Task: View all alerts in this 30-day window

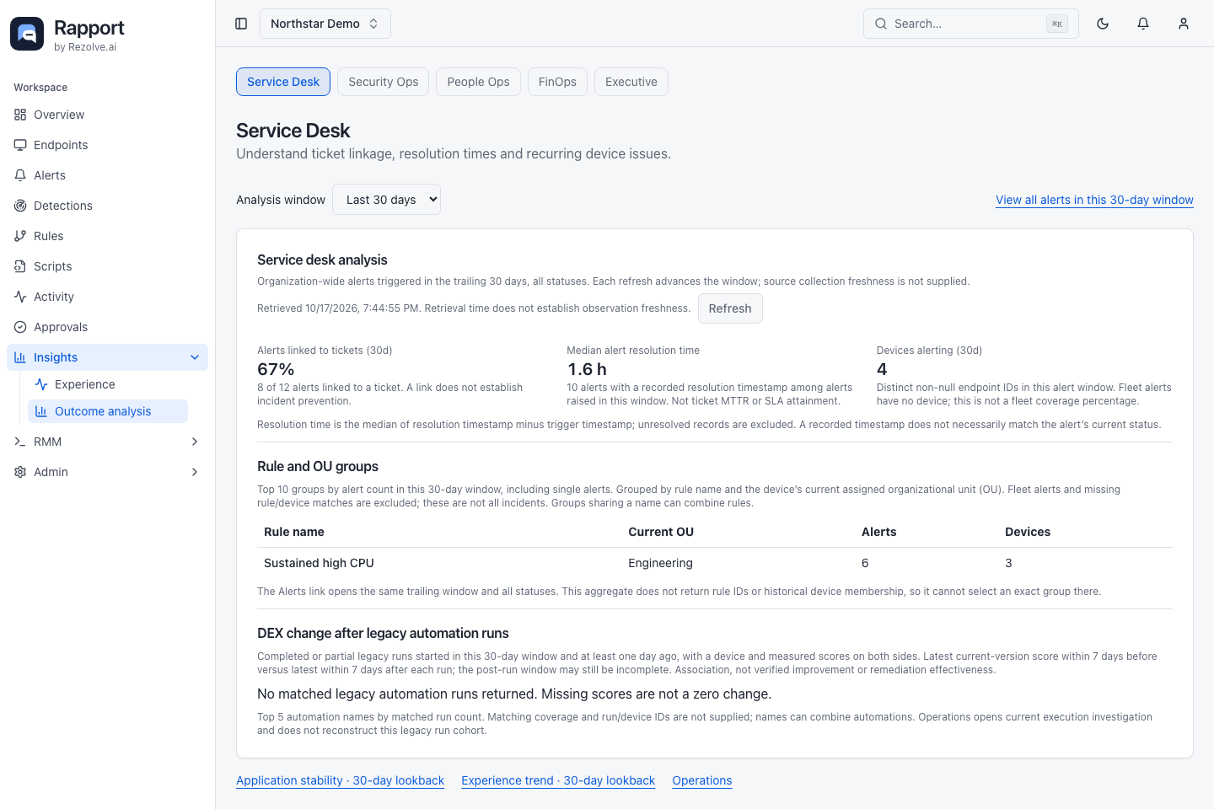Action: coord(1094,200)
